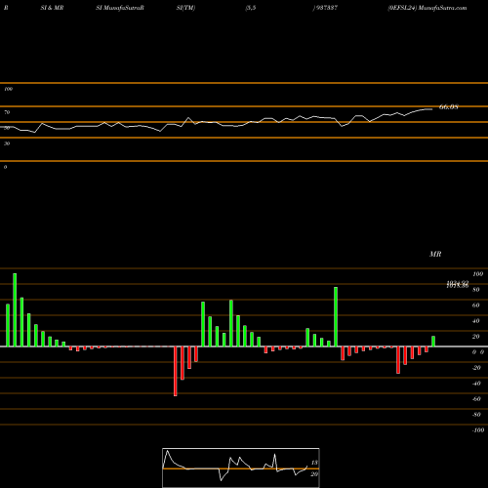The image size is (488, 488).
Task: Click the 18 value in the mini chart
Action: (314, 463)
